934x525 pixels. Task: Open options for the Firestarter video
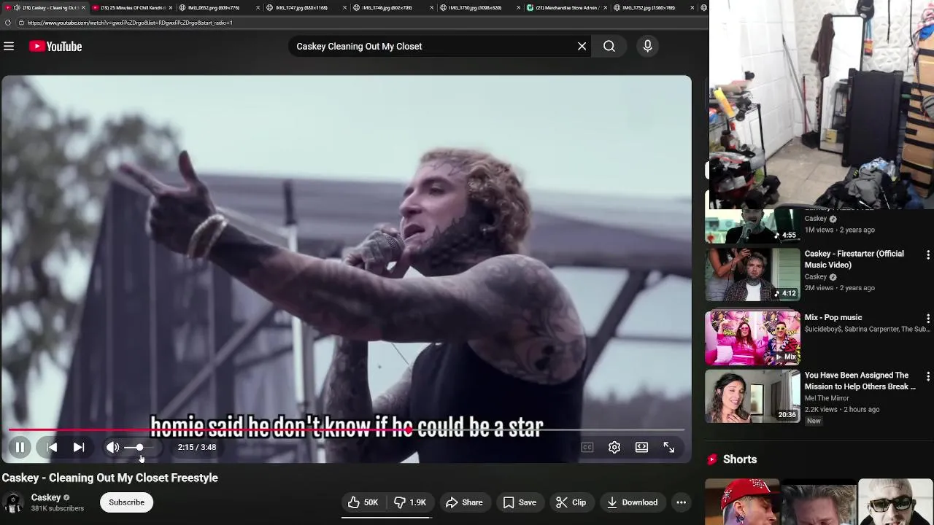coord(927,255)
